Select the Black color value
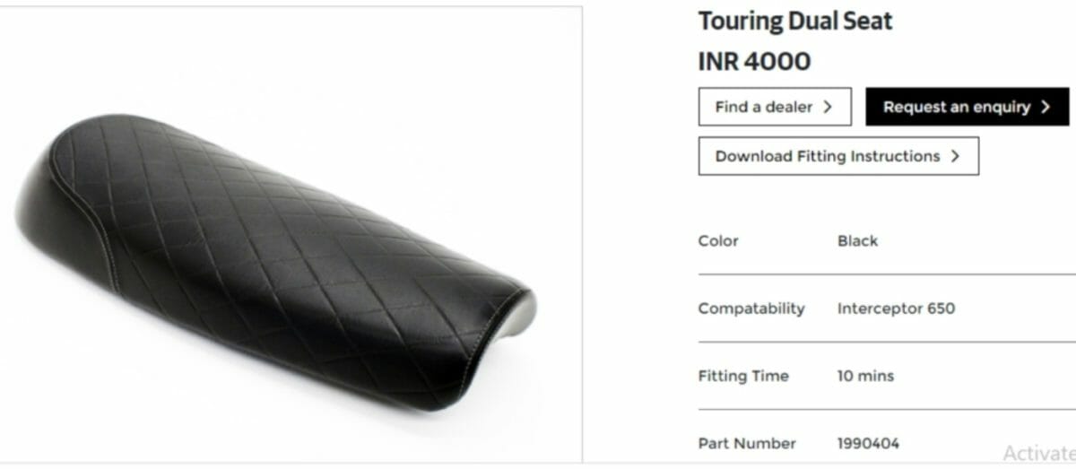The height and width of the screenshot is (469, 1076). 857,241
